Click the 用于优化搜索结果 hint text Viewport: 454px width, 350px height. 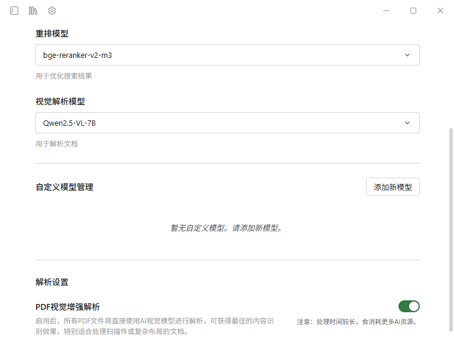[x=64, y=76]
